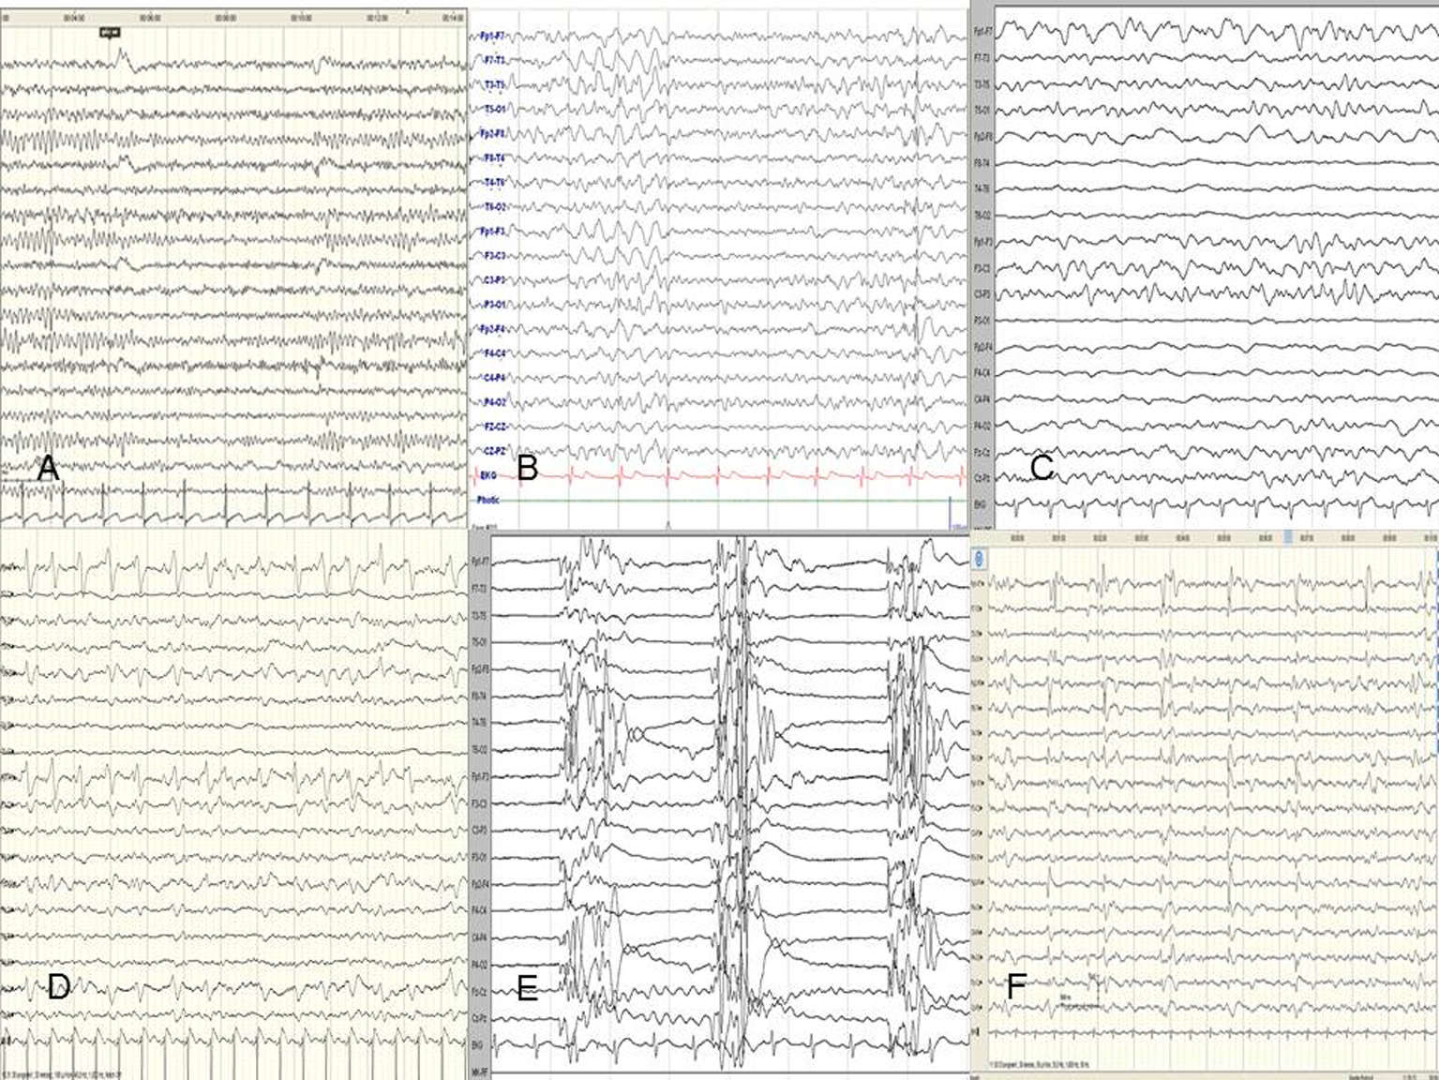This screenshot has width=1439, height=1080.
Task: Select the Fp2-F4 channel label in panel B
Action: click(492, 329)
